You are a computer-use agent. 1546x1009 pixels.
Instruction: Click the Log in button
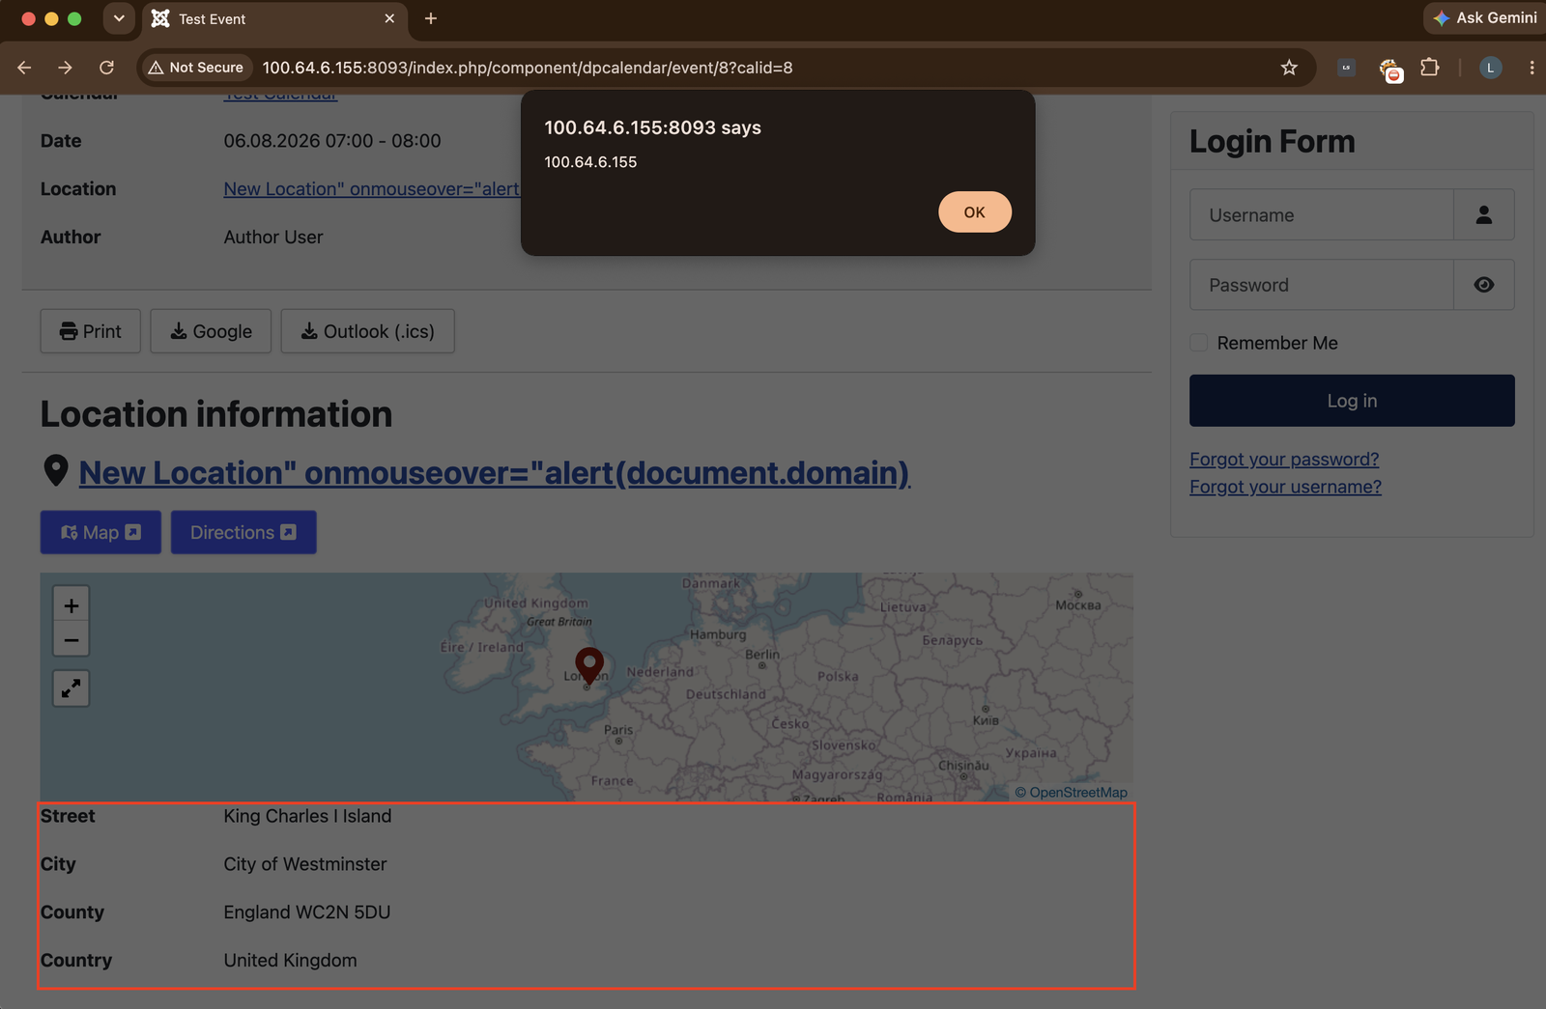click(1352, 401)
